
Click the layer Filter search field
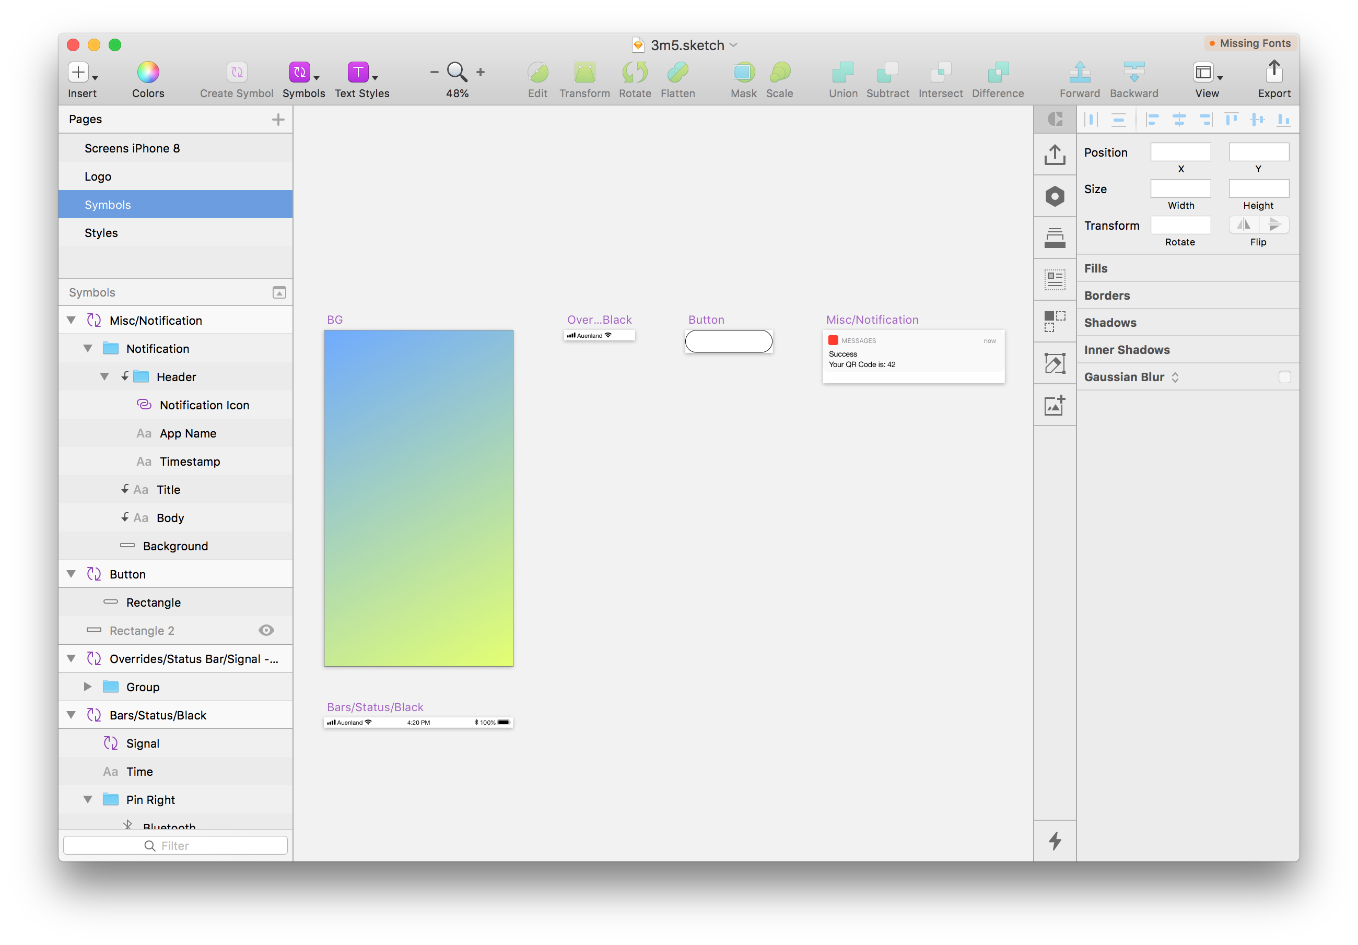175,846
